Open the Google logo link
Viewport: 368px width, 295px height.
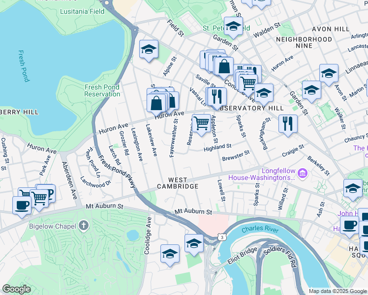click(17, 289)
